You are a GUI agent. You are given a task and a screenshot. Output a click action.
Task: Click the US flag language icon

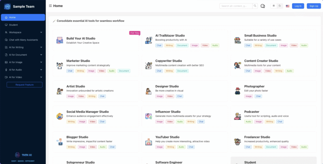point(288,6)
